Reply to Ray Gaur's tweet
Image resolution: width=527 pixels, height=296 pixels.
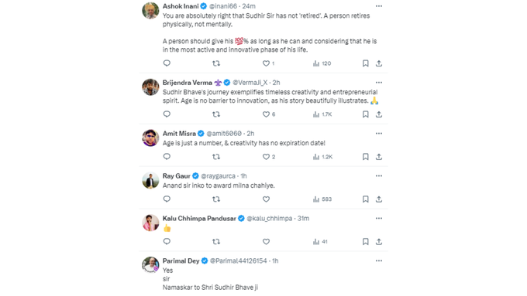[167, 199]
